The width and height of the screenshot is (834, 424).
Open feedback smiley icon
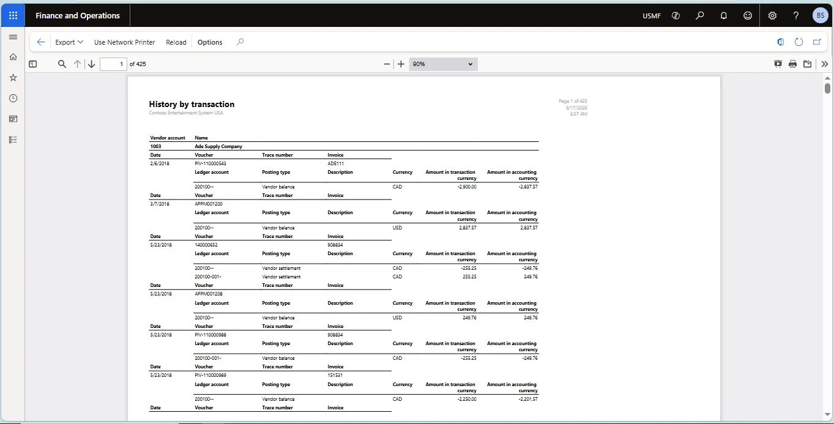748,15
